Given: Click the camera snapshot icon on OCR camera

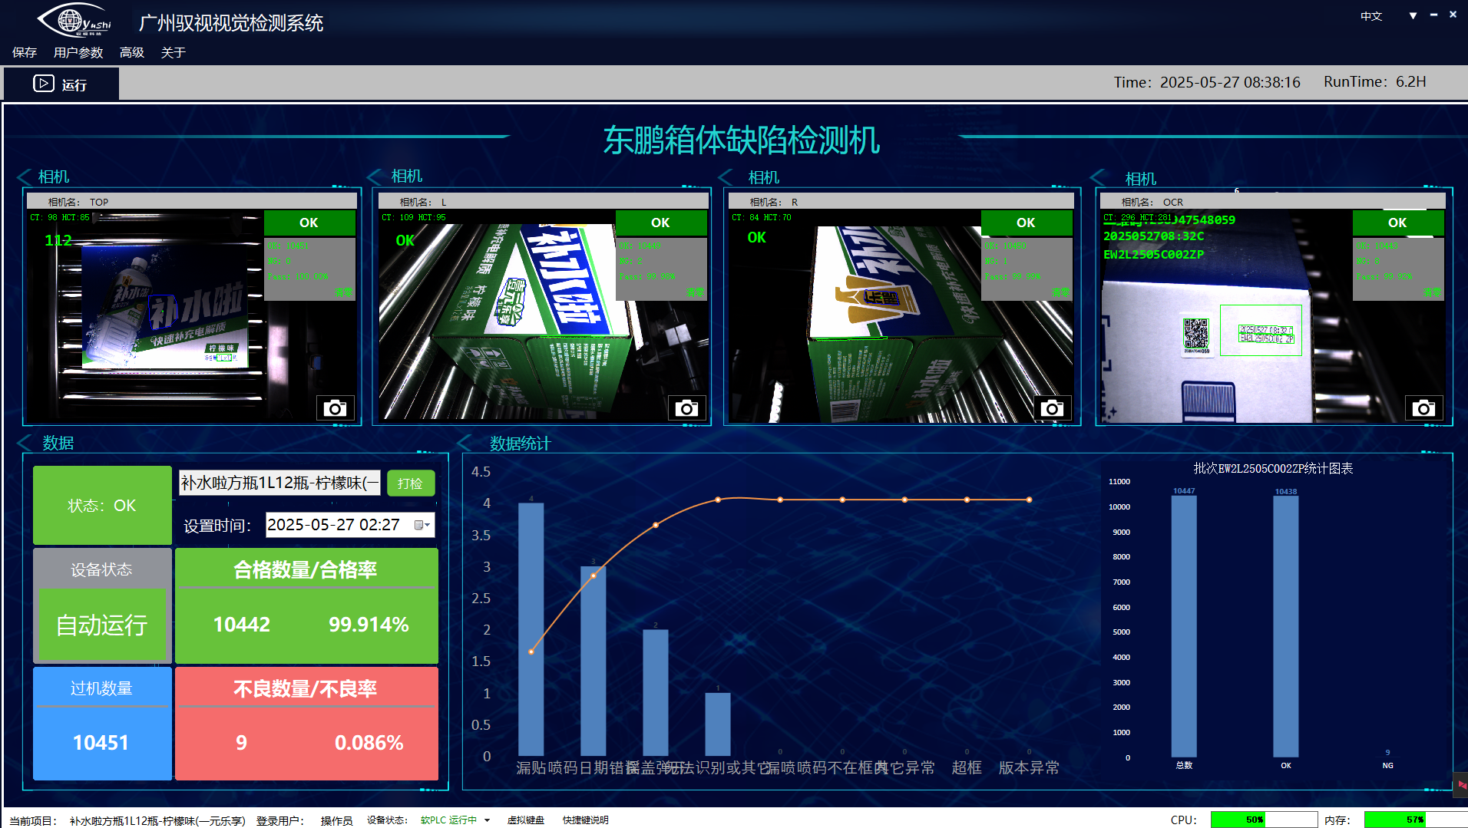Looking at the screenshot, I should click(x=1423, y=408).
